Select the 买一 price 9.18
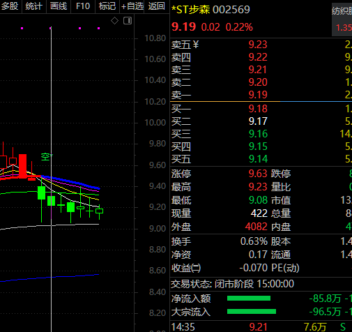352x332 pixels. coord(258,109)
